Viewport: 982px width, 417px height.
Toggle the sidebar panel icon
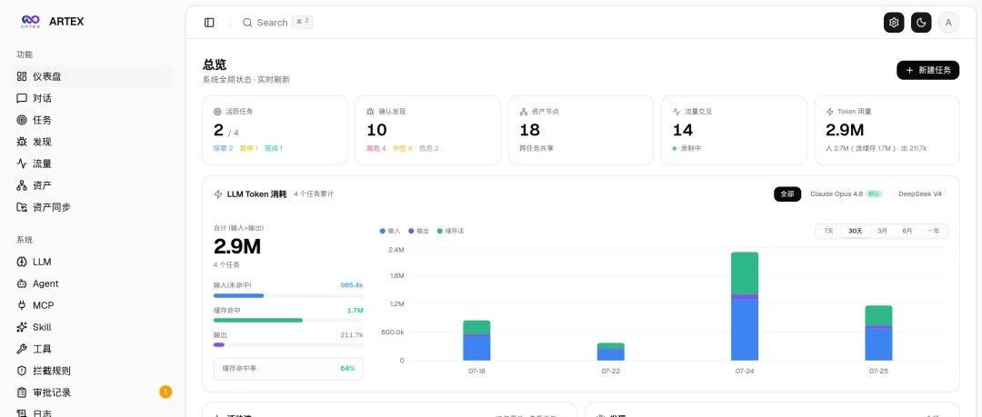209,23
